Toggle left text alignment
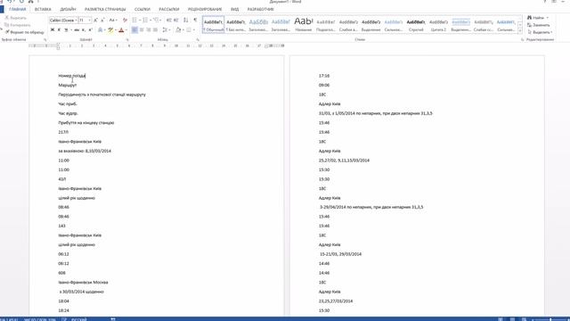Image resolution: width=570 pixels, height=321 pixels. point(134,29)
